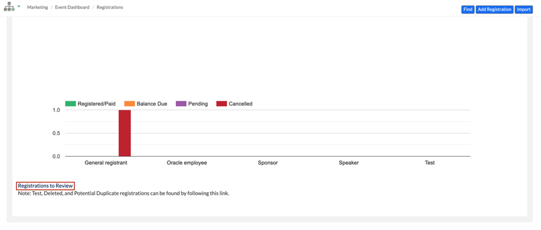Screen dimensions: 541x230
Task: Select the Registrations breadcrumb
Action: [110, 7]
